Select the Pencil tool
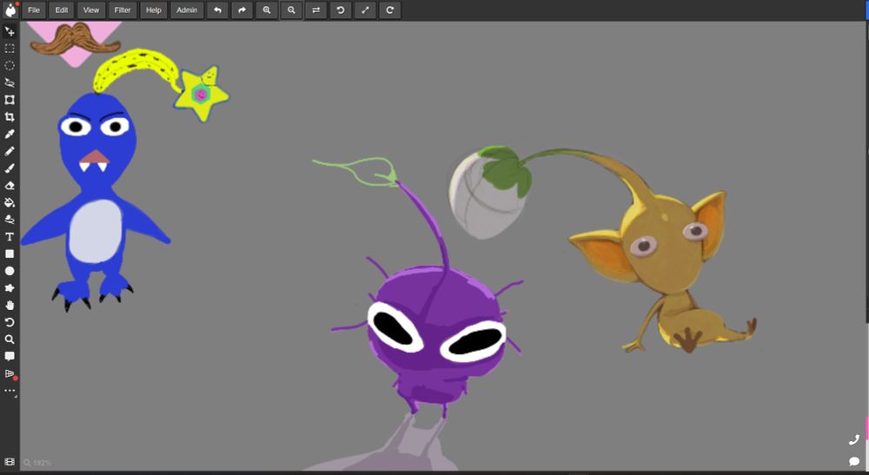Image resolution: width=869 pixels, height=475 pixels. tap(10, 151)
